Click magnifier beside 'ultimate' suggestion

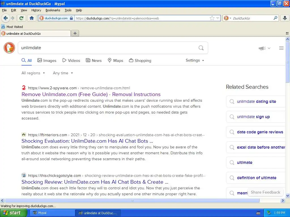(x=232, y=162)
